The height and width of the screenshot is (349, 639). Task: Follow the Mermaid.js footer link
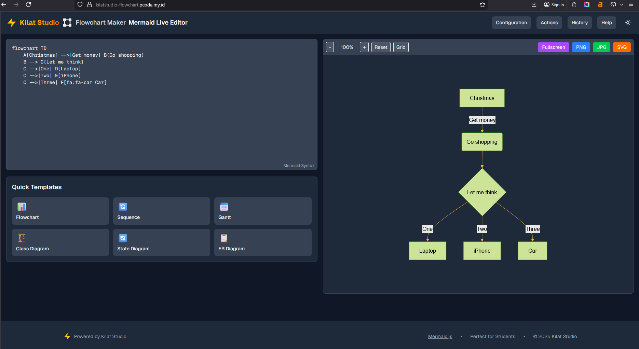(x=440, y=336)
